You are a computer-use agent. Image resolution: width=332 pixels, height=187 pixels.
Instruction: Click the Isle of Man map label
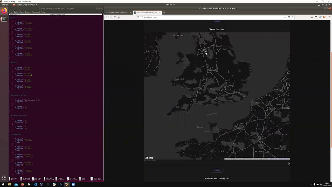178,36
